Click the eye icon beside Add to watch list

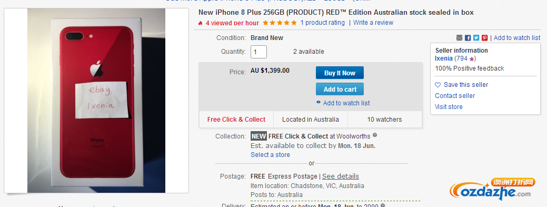[318, 102]
